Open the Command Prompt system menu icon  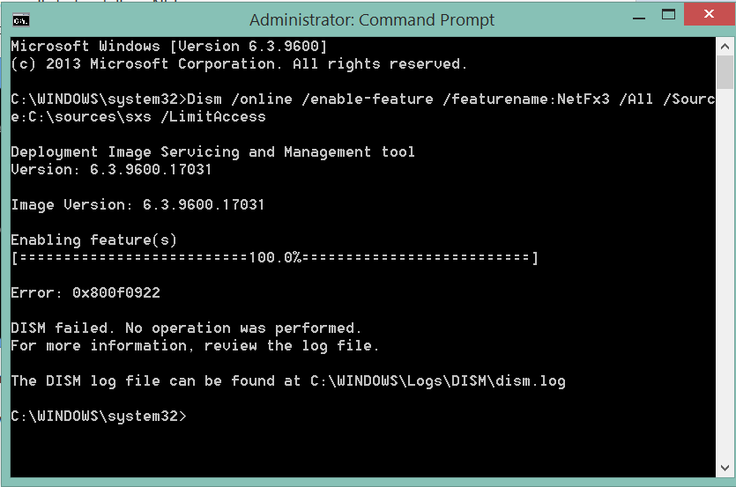[x=20, y=20]
